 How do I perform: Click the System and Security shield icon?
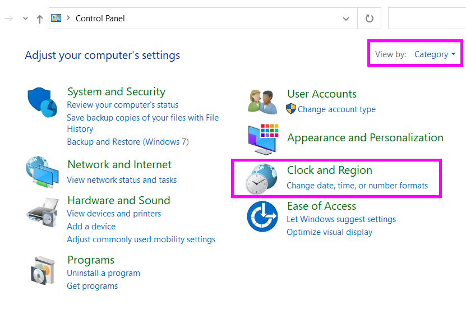coord(43,102)
